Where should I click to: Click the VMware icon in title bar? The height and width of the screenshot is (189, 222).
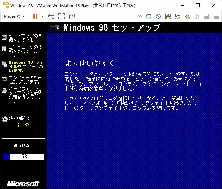[x=6, y=5]
